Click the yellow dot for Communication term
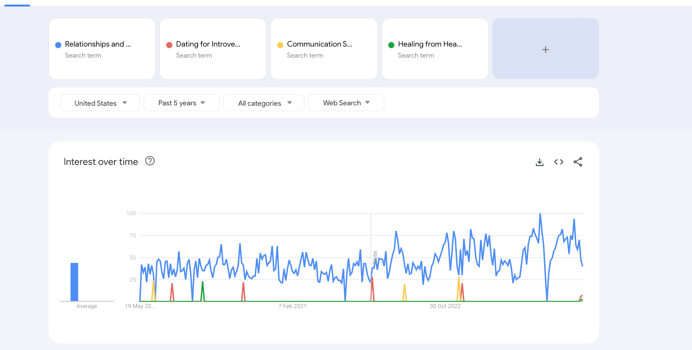Image resolution: width=692 pixels, height=350 pixels. [x=280, y=45]
